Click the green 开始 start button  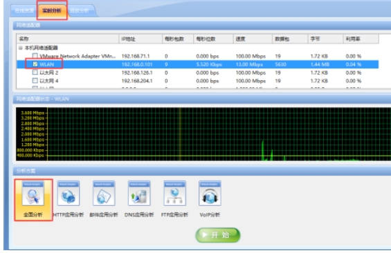[218, 235]
